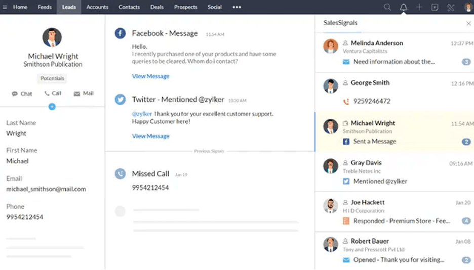Click 'Treble Notes Inc' company text
Screen dimensions: 474x270
click(362, 171)
